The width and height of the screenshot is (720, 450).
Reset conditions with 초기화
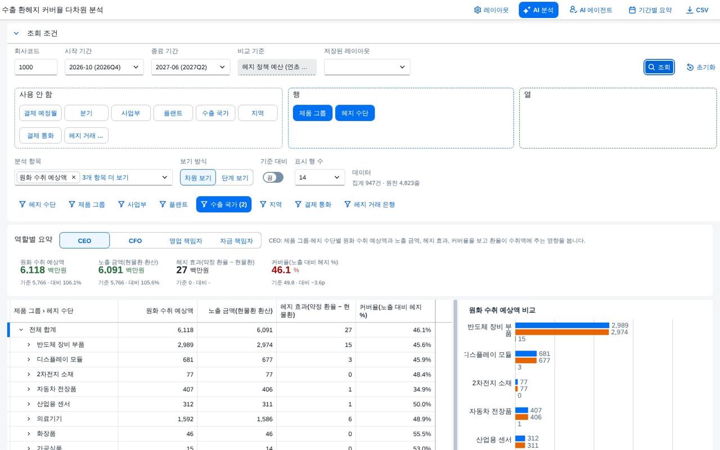click(x=701, y=67)
